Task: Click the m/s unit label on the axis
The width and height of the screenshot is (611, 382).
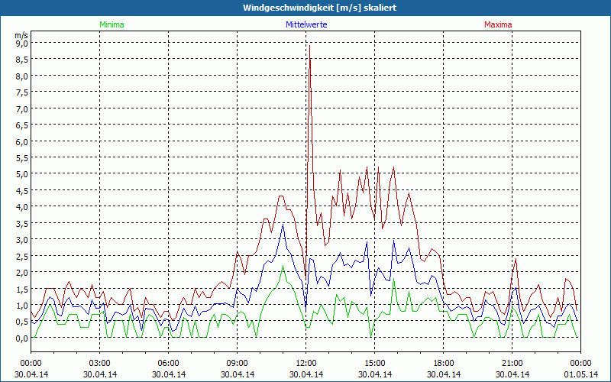Action: 22,35
